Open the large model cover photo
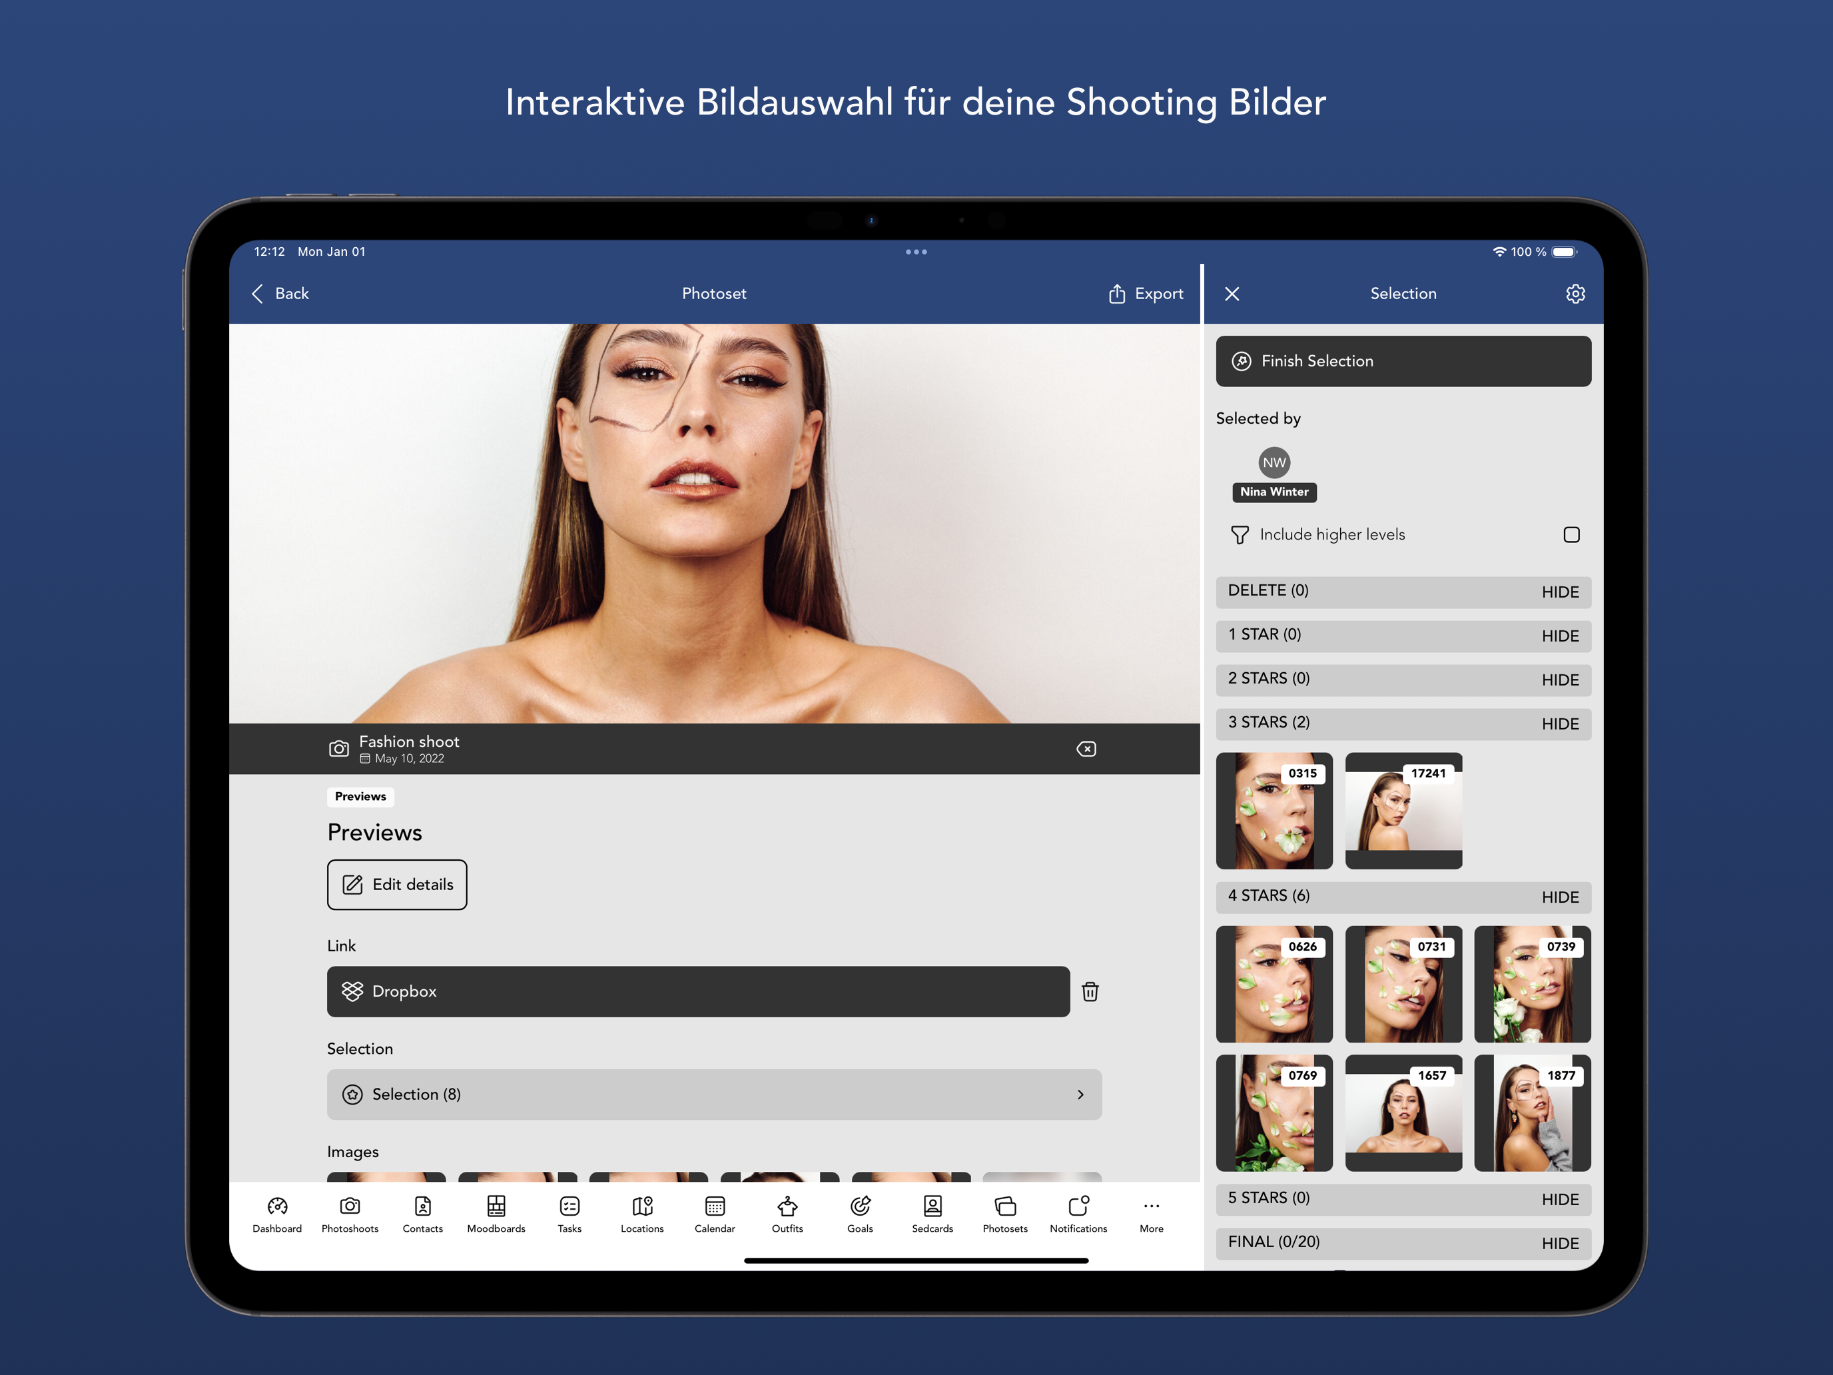This screenshot has height=1375, width=1833. pos(713,523)
